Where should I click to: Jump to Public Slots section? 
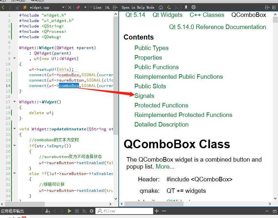(x=150, y=86)
